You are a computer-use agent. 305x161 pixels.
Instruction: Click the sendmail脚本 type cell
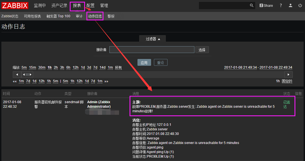click(74, 104)
